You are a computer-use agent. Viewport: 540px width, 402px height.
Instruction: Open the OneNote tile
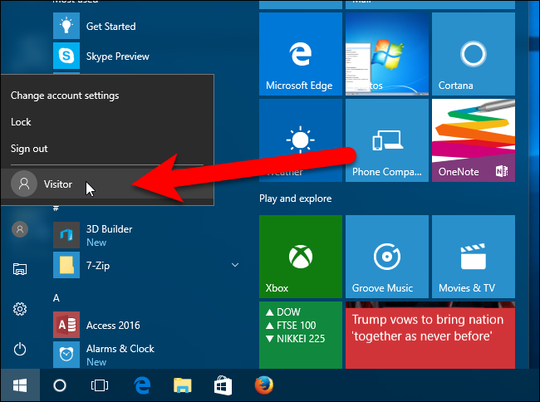(x=474, y=140)
